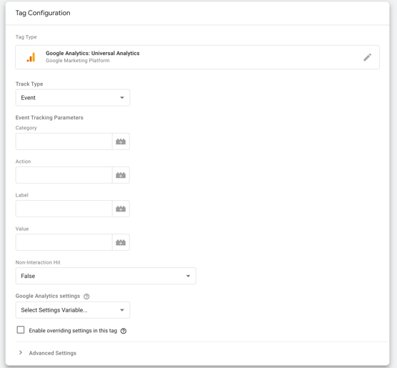Click the Google Marketing Platform subtitle

(78, 61)
